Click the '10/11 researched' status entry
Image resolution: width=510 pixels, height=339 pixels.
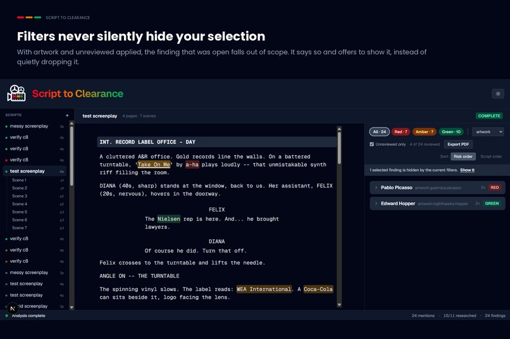[459, 316]
